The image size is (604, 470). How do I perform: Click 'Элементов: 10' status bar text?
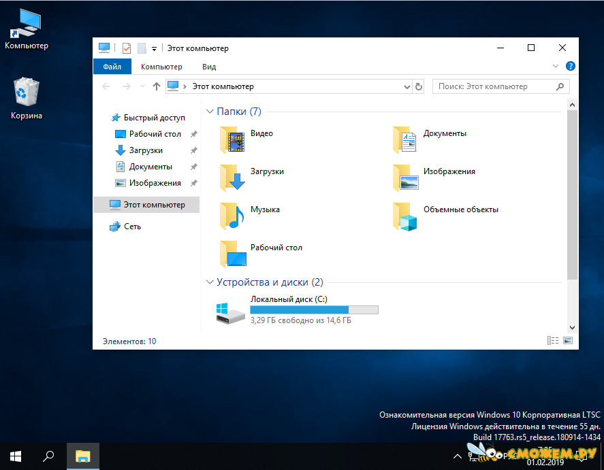[x=129, y=341]
